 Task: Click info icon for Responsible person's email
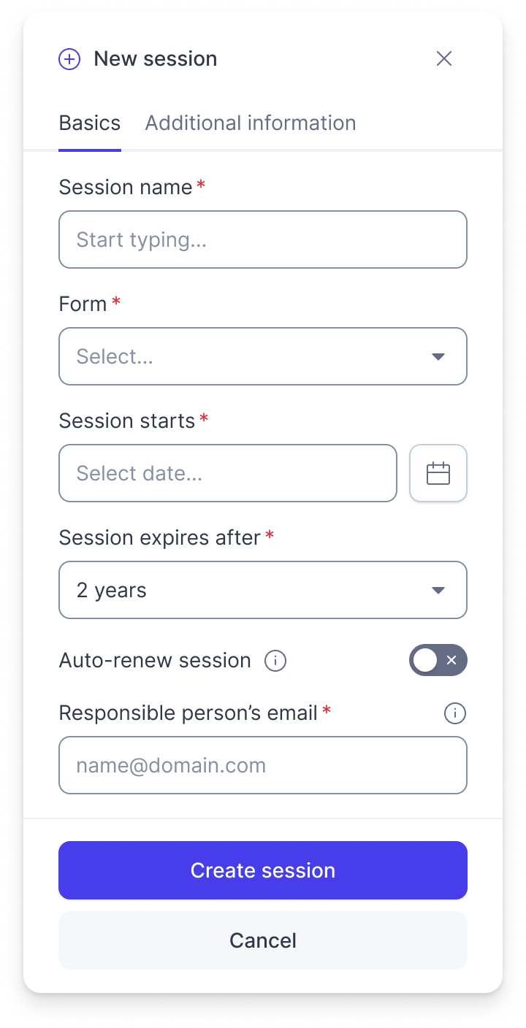[455, 713]
